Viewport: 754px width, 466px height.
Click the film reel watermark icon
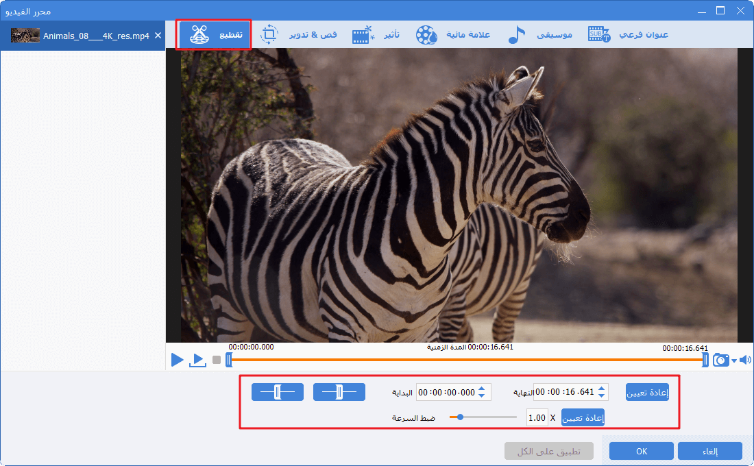coord(426,35)
